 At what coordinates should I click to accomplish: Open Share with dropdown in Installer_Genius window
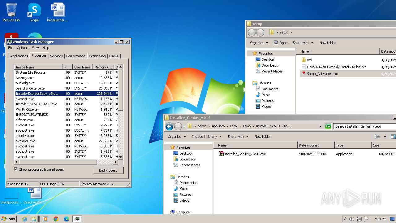pyautogui.click(x=238, y=137)
